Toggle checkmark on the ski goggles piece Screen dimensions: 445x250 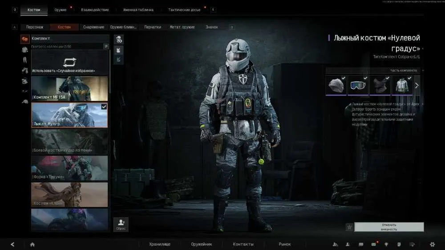[365, 78]
